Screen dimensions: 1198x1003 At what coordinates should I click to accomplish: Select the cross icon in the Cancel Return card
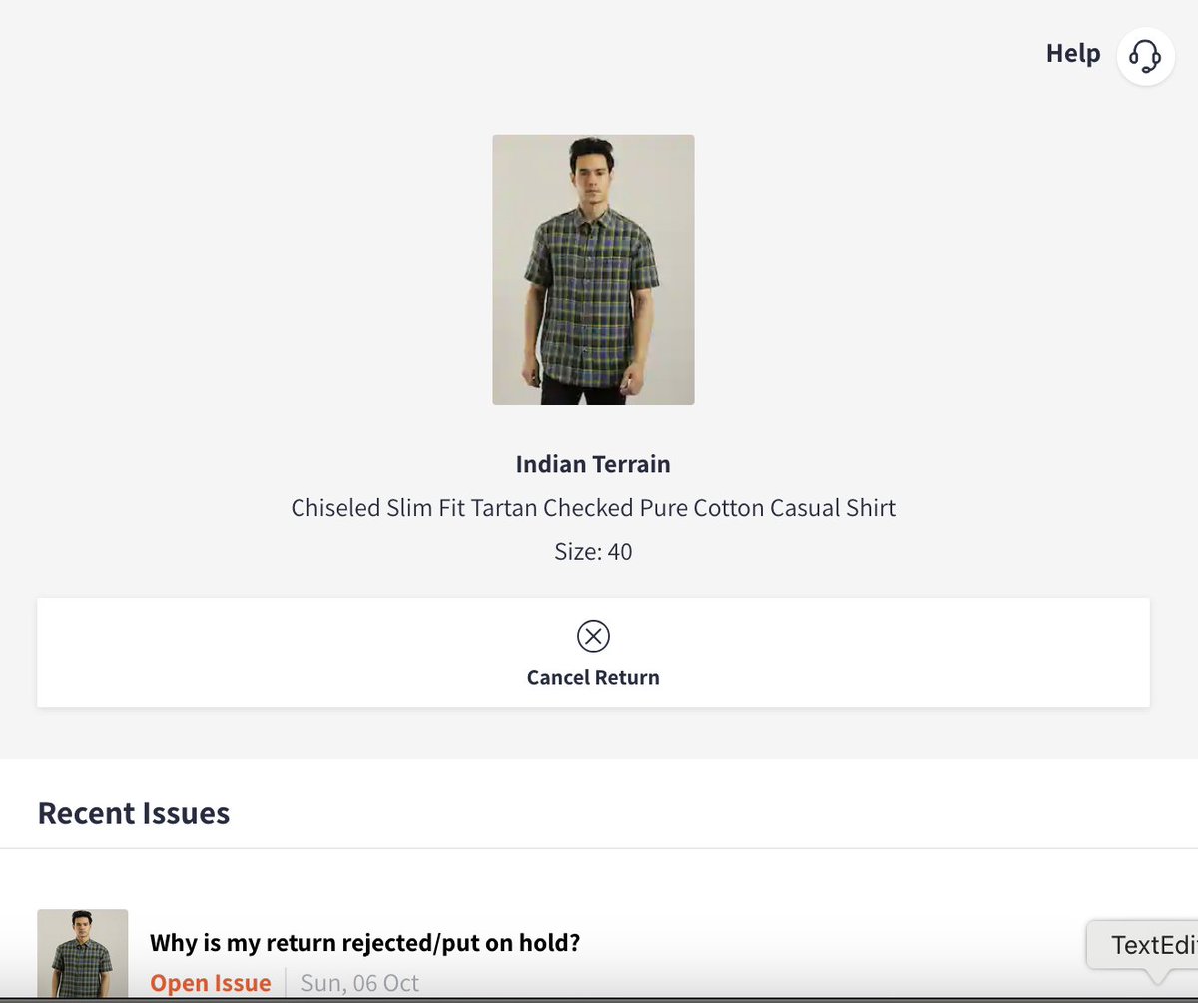593,635
